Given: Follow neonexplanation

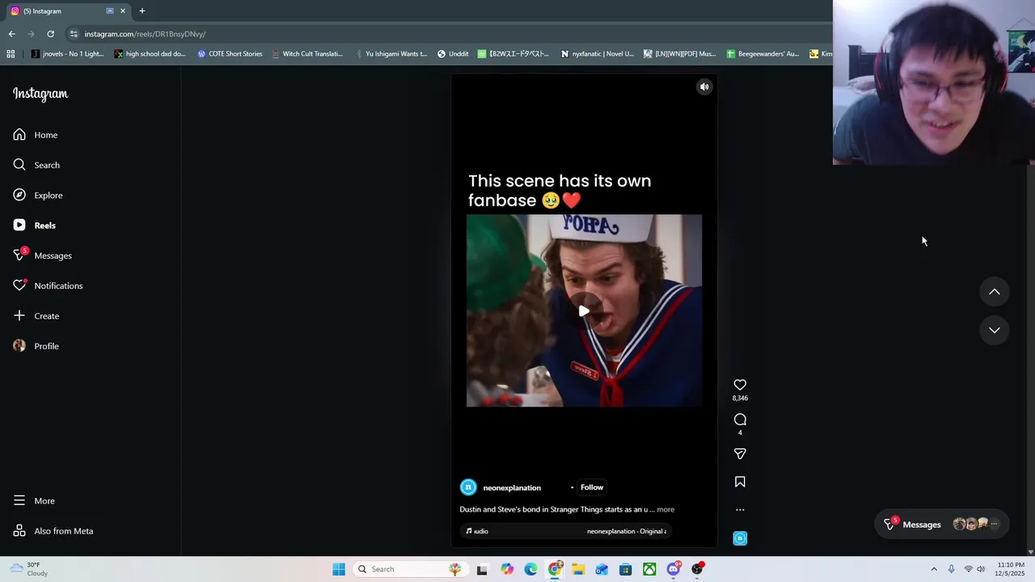Looking at the screenshot, I should click(x=592, y=487).
